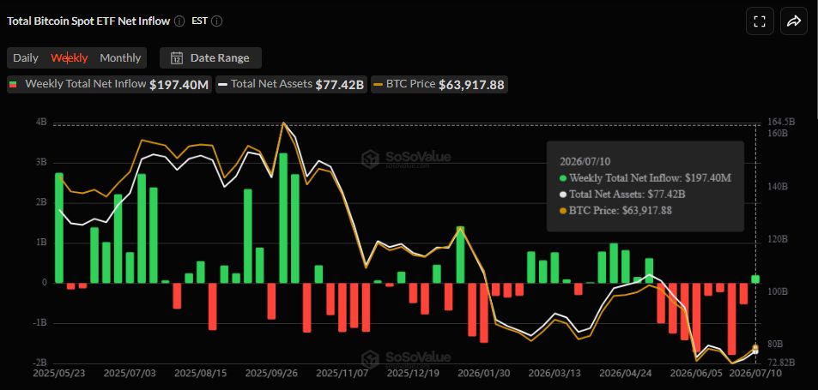Click tooltip text Total Net Assets: $77.42B

pos(627,195)
